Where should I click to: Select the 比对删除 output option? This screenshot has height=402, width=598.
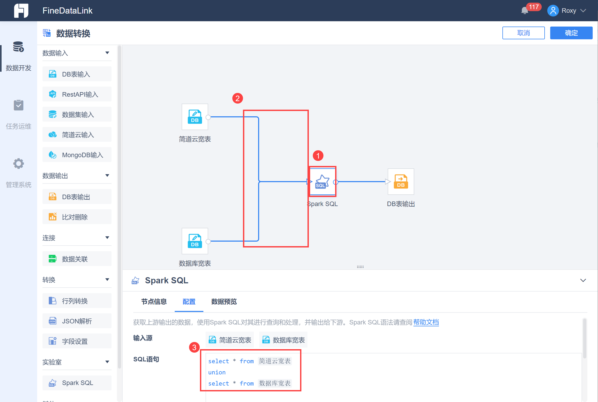[x=77, y=217]
